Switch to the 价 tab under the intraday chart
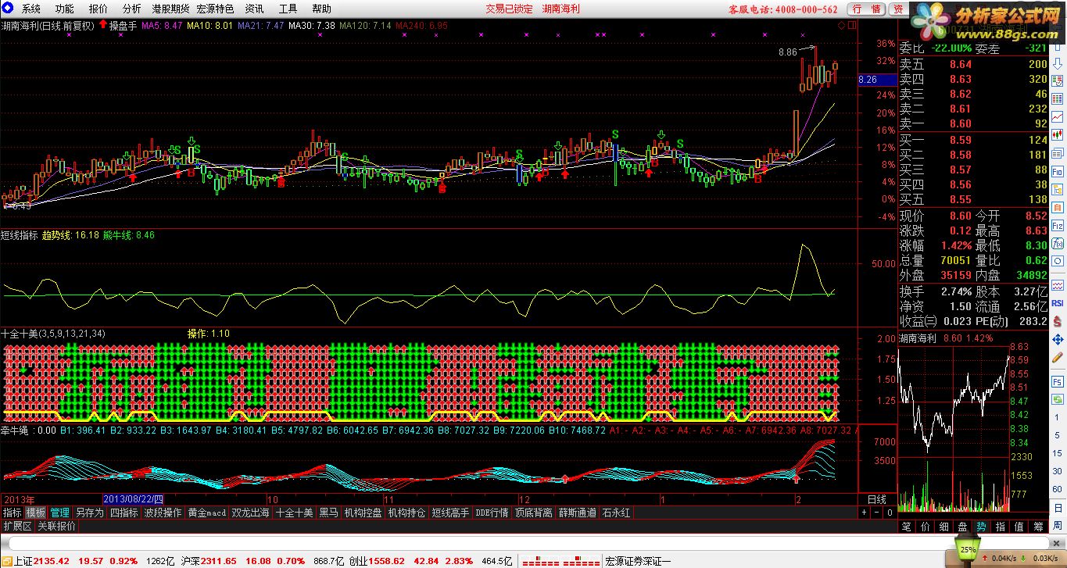Viewport: 1067px width, 568px height. click(925, 527)
